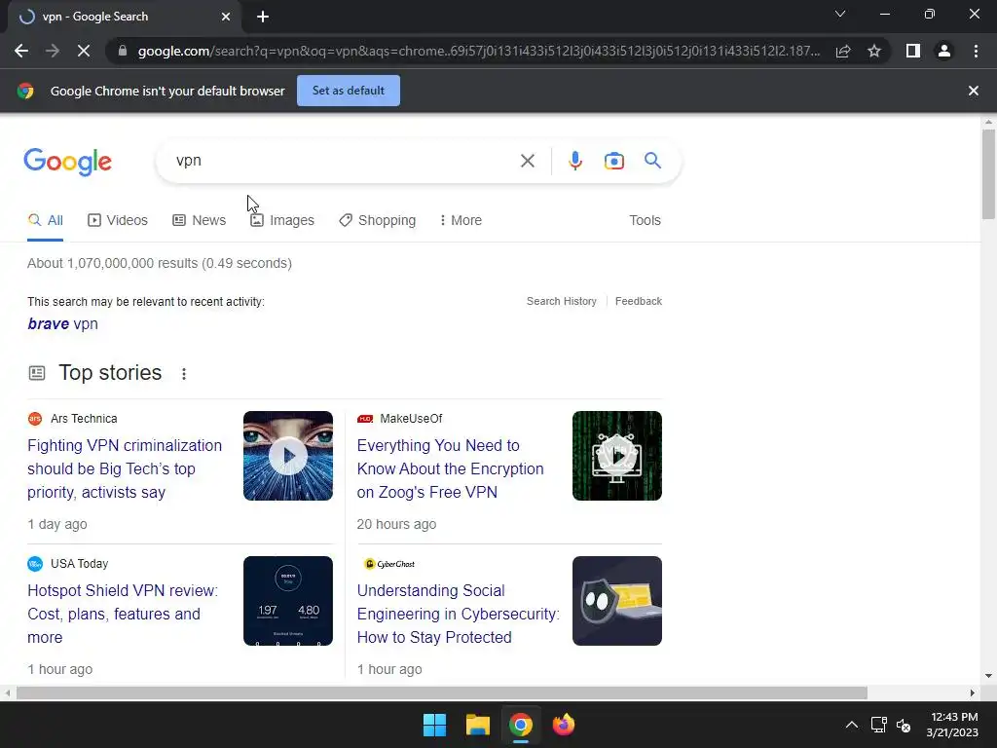The height and width of the screenshot is (748, 997).
Task: Open Chrome profile avatar icon
Action: click(x=944, y=51)
